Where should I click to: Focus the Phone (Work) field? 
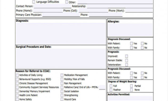(139, 11)
